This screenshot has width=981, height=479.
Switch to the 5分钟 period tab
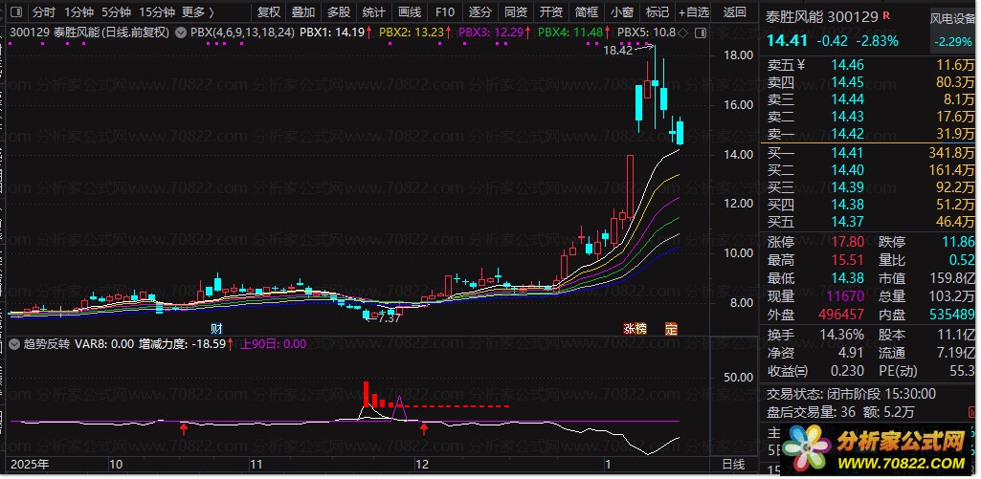[x=115, y=12]
